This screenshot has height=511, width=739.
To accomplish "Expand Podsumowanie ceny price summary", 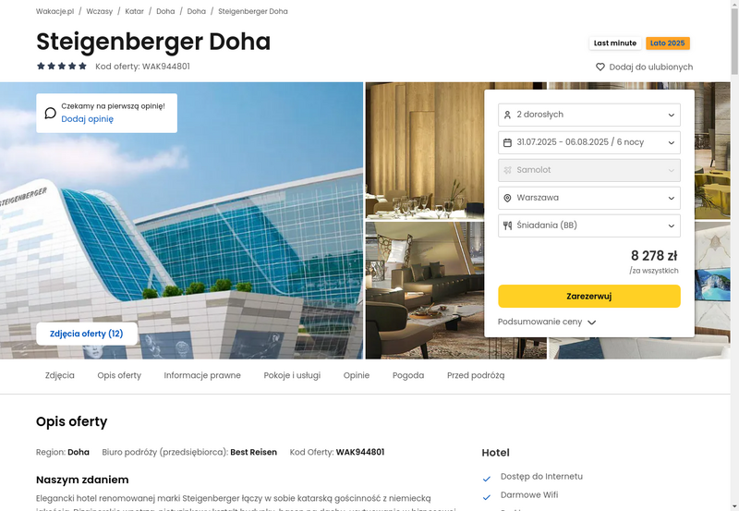I will (547, 322).
